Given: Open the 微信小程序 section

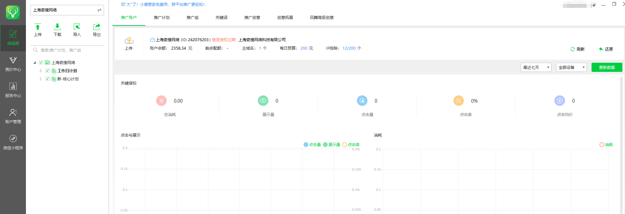Looking at the screenshot, I should (x=13, y=142).
